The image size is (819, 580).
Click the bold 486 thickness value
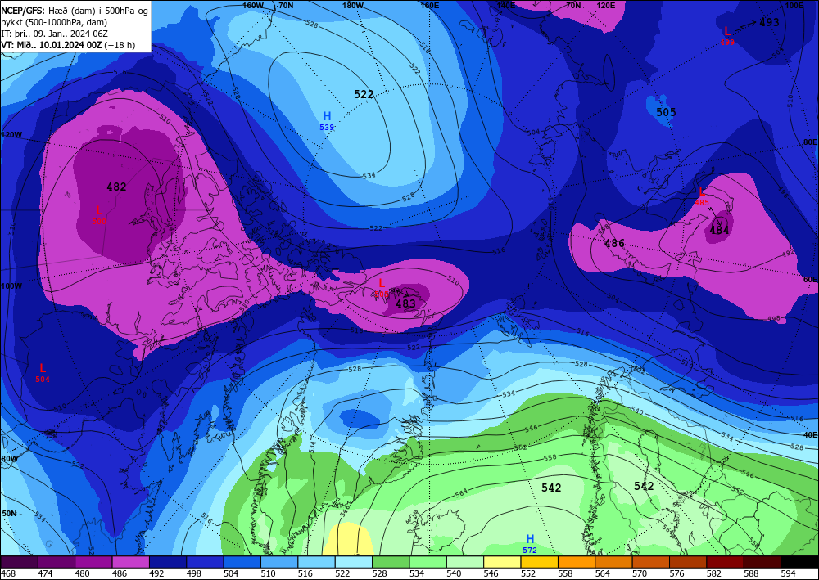coord(614,243)
